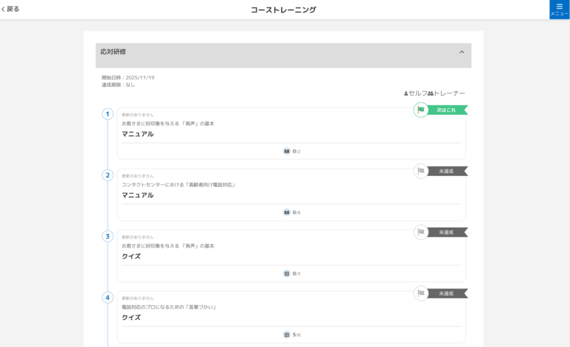Click step number 1 timeline circle
Viewport: 570px width, 347px height.
pyautogui.click(x=107, y=114)
